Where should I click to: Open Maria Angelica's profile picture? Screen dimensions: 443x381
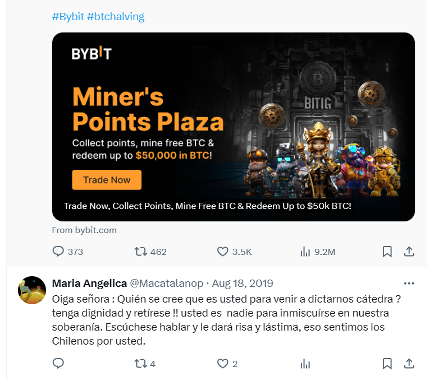point(32,290)
